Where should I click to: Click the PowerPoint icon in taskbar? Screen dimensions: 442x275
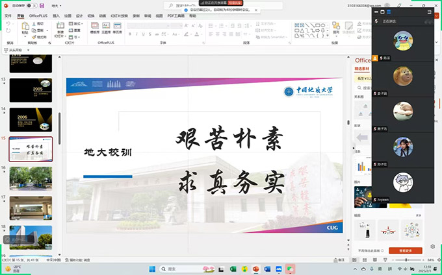click(257, 269)
